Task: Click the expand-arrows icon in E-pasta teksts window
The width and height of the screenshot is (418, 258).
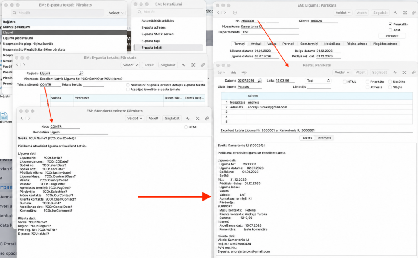Action: pos(193,65)
